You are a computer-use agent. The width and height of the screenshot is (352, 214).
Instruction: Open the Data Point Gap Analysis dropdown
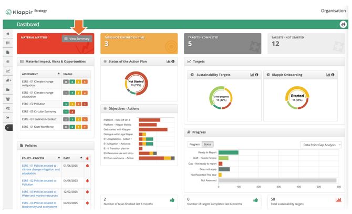click(320, 145)
